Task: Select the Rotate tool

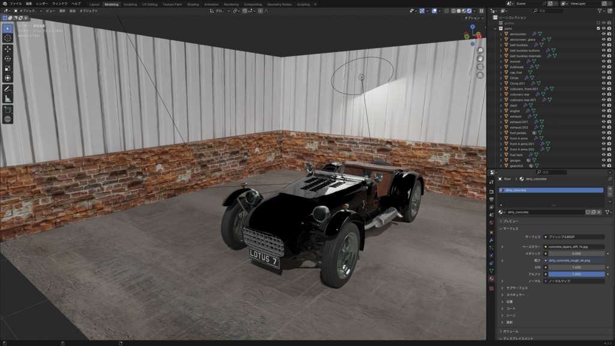Action: pos(7,58)
